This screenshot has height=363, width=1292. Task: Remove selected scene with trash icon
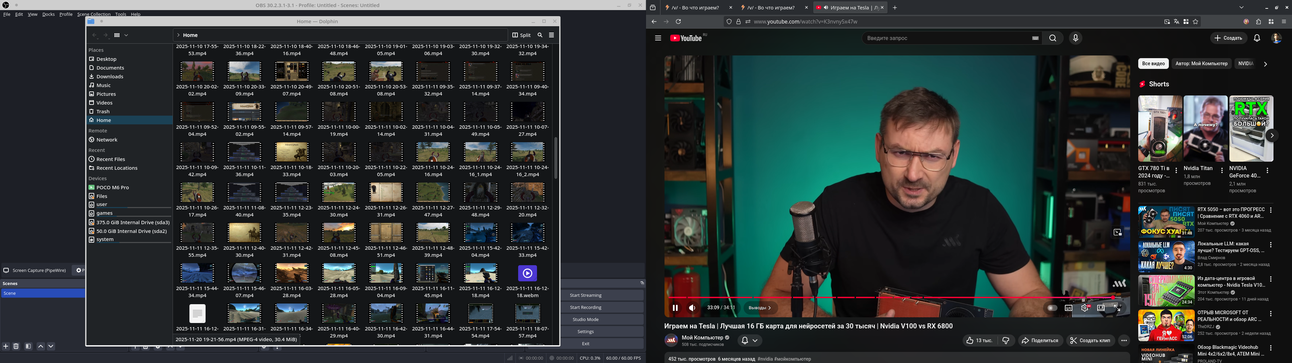16,346
